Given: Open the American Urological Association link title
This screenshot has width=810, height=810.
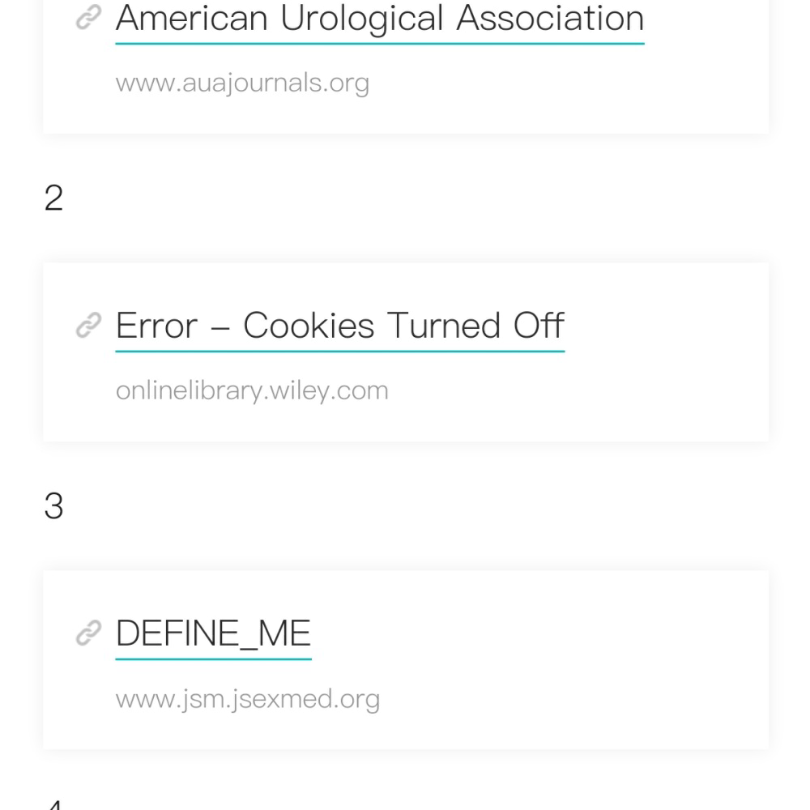Looking at the screenshot, I should tap(380, 18).
